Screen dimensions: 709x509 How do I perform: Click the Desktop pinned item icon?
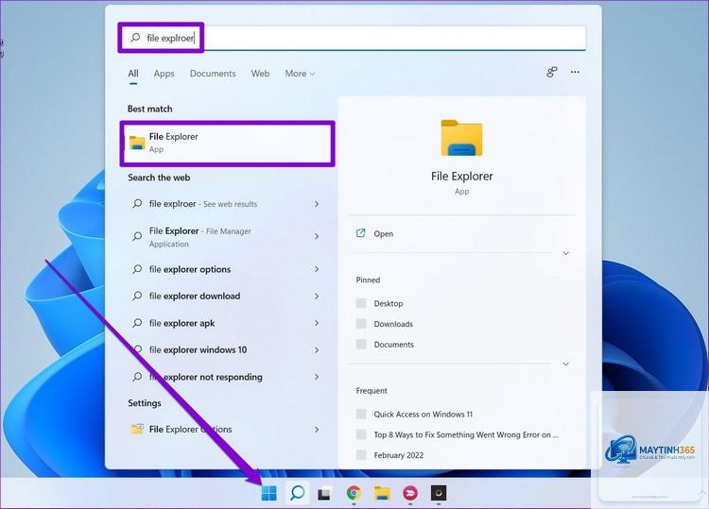pos(361,303)
